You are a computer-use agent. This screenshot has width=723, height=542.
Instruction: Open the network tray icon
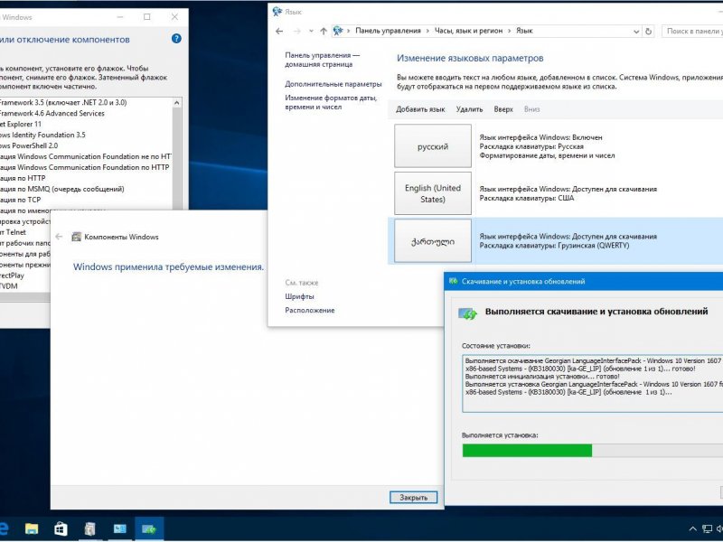pos(707,528)
